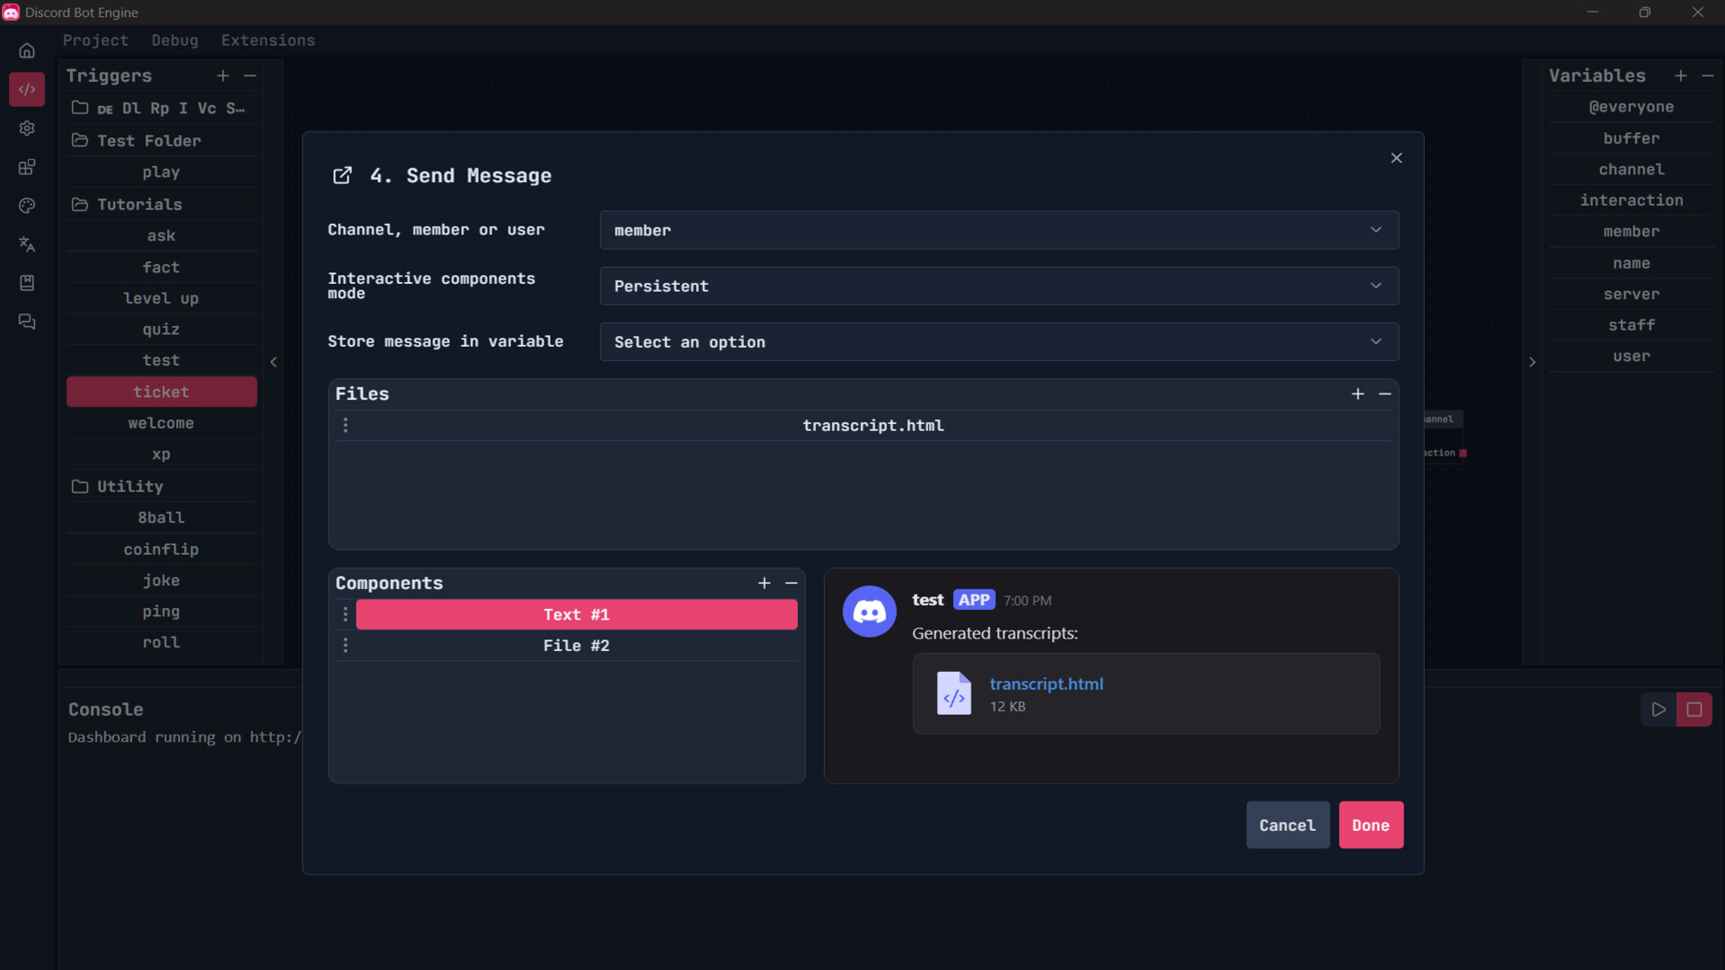
Task: Open the translation language icon in sidebar
Action: tap(27, 244)
